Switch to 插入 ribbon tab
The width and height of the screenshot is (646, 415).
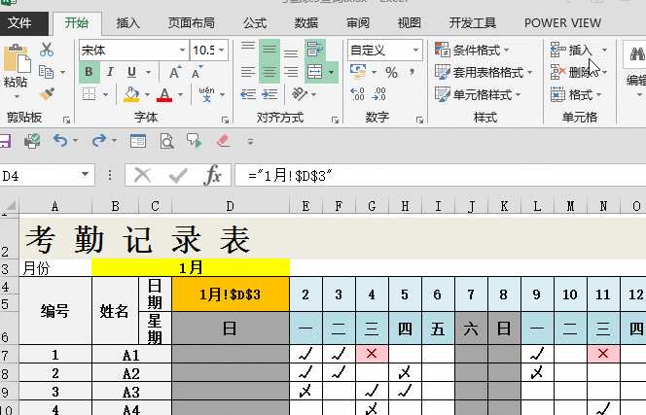tap(128, 23)
